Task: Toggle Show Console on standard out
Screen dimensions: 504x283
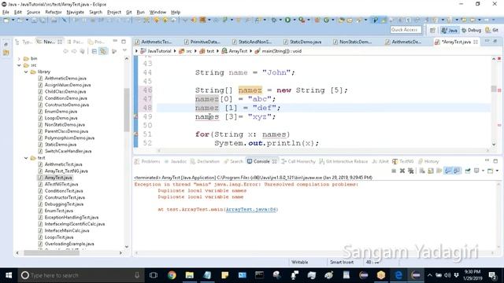Action: (x=448, y=171)
